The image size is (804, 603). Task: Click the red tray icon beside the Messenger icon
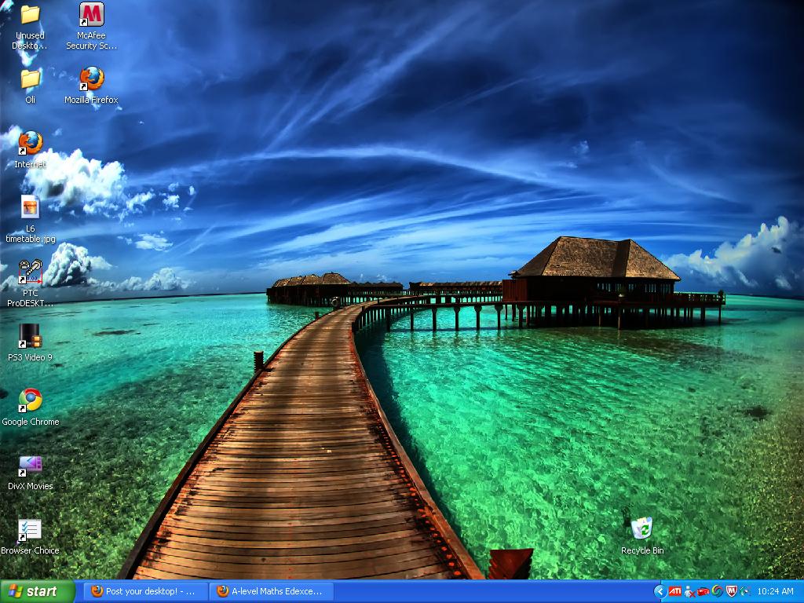coord(703,592)
